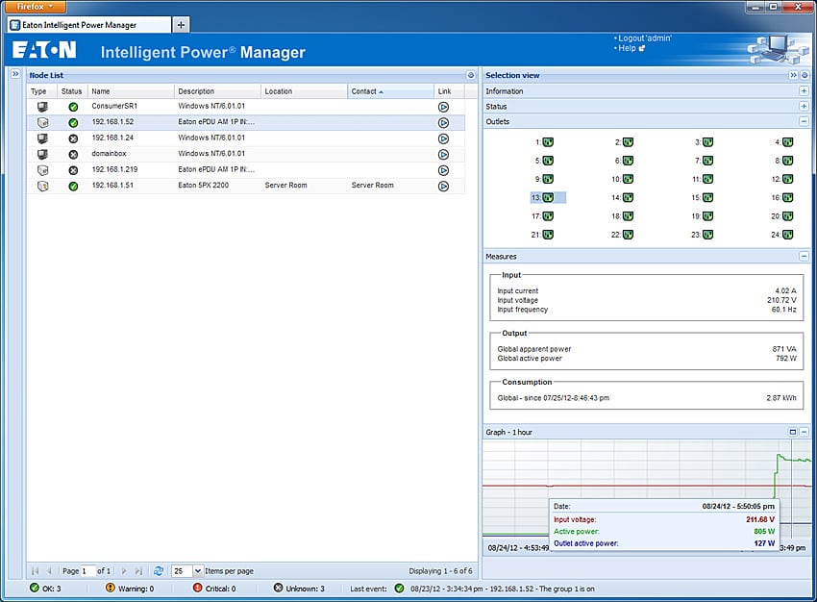817x602 pixels.
Task: Select the domainbox node name
Action: click(x=109, y=153)
